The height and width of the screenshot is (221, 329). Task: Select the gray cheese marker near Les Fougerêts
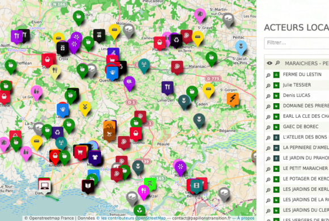point(228,19)
